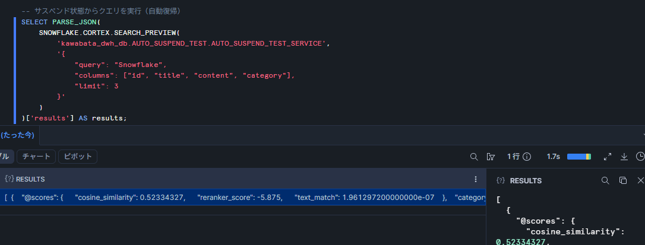Click the variant type icon in RESULTS column header
Screen dimensions: 645x245
(x=10, y=179)
